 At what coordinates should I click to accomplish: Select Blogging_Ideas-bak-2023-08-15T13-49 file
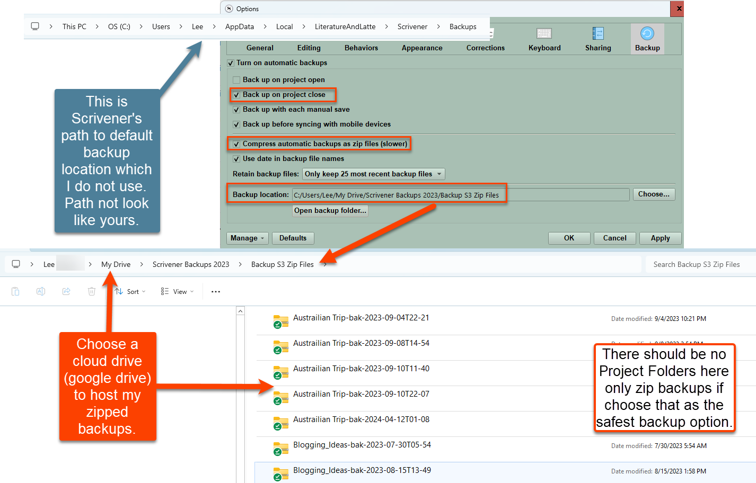tap(362, 470)
